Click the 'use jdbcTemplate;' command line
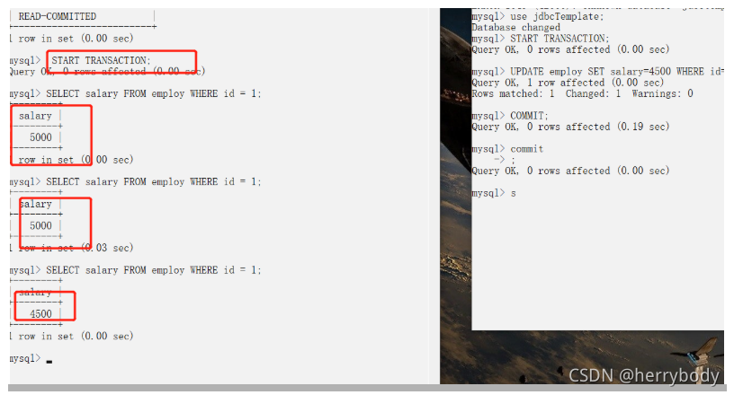The width and height of the screenshot is (734, 395). tap(557, 16)
